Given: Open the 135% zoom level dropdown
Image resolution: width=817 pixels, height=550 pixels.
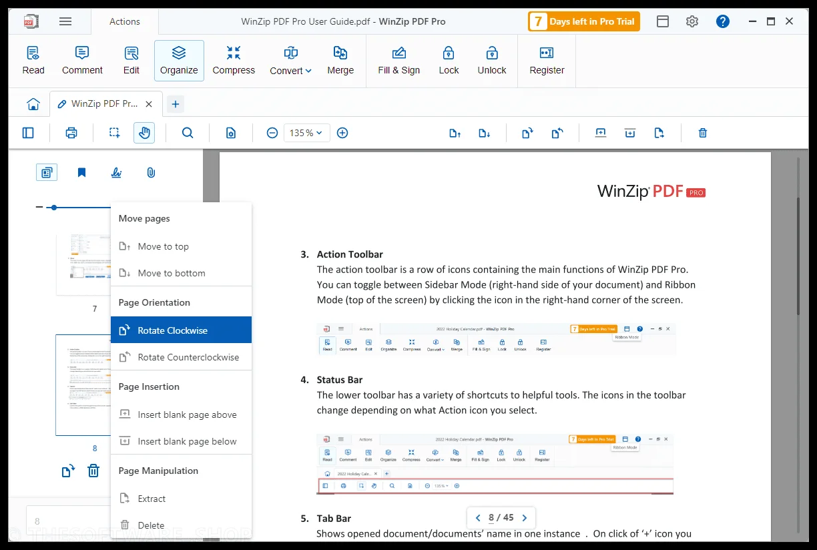Looking at the screenshot, I should click(306, 133).
